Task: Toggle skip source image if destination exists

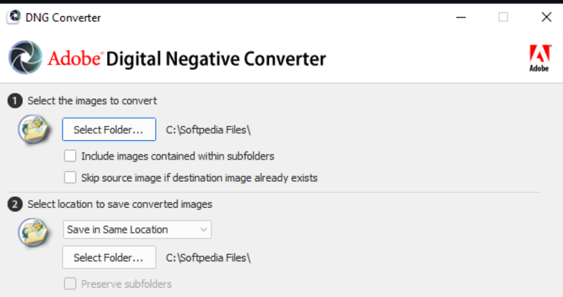Action: 70,178
